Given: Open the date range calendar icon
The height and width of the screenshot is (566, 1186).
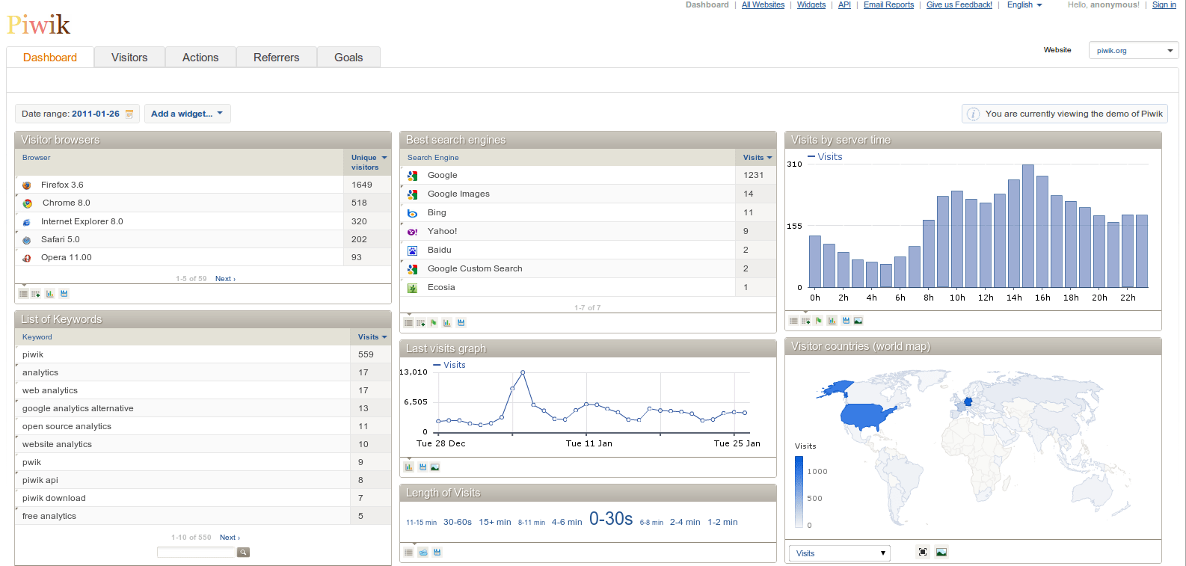Looking at the screenshot, I should click(129, 114).
